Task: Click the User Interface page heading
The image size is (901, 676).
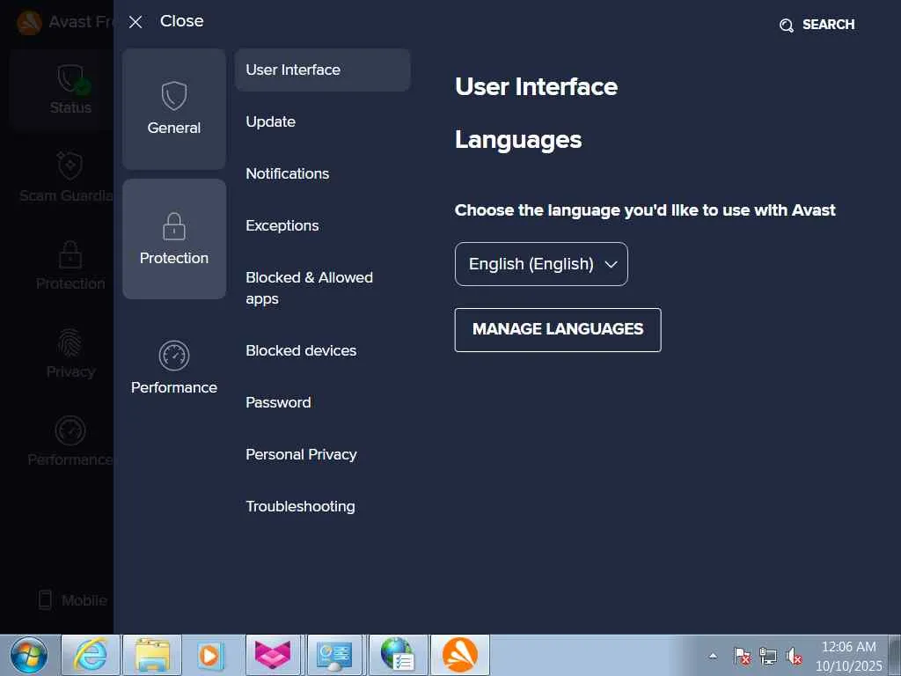Action: point(536,87)
